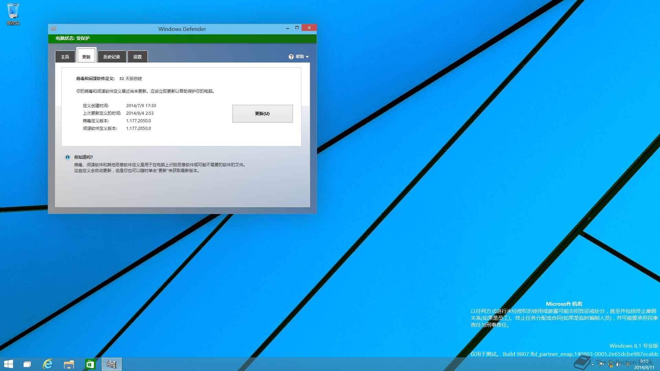Open the 历史记录 (History) tab
660x371 pixels.
tap(112, 57)
